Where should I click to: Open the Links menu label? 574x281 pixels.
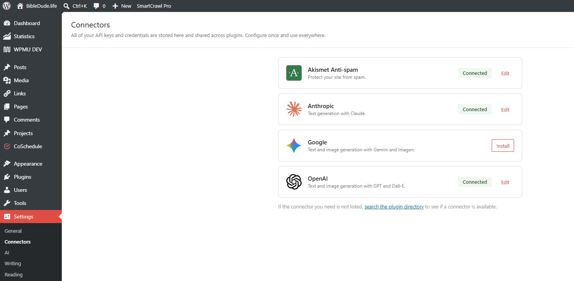(x=20, y=93)
